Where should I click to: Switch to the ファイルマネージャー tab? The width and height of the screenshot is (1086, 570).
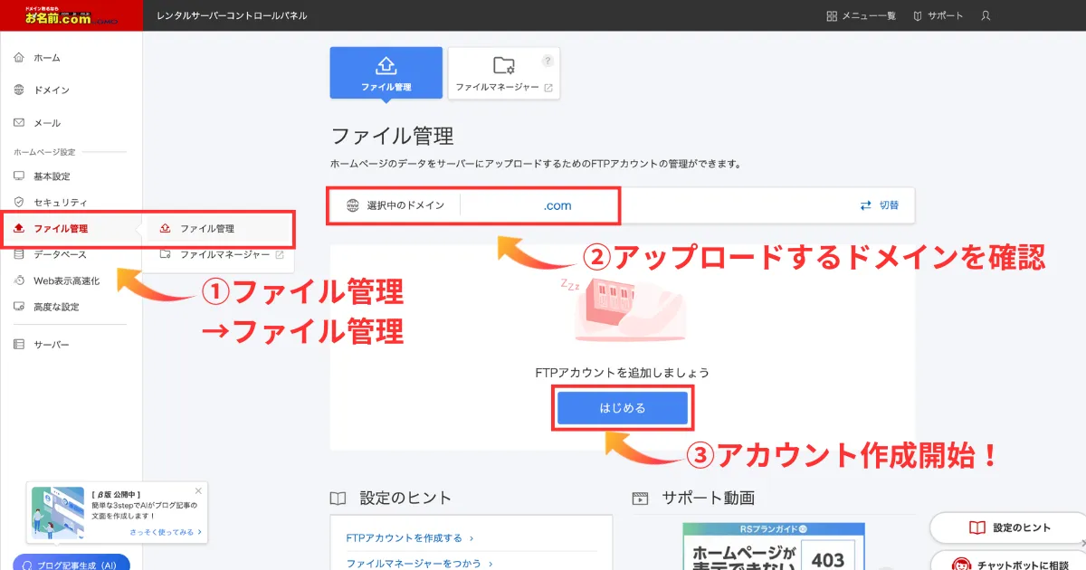pyautogui.click(x=503, y=73)
